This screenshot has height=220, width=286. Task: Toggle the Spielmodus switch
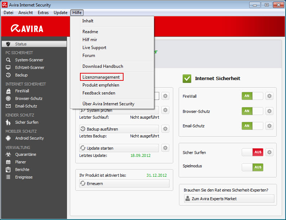pos(253,167)
